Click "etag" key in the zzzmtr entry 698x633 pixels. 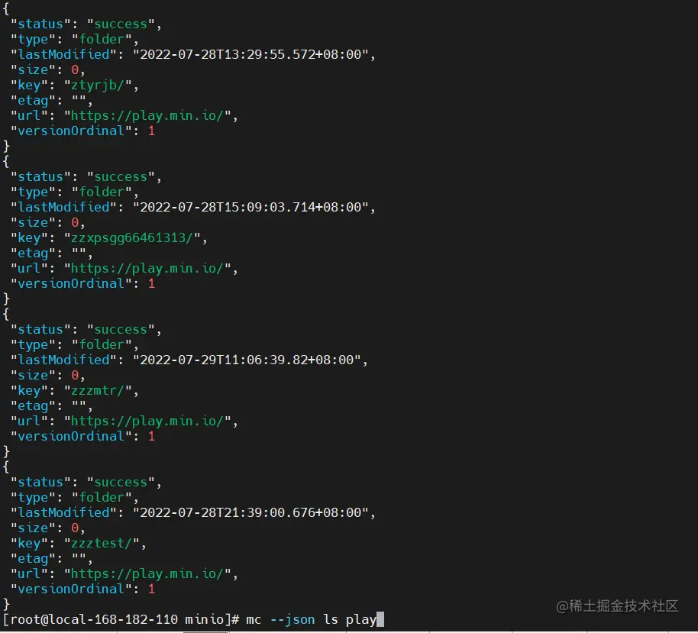[33, 406]
